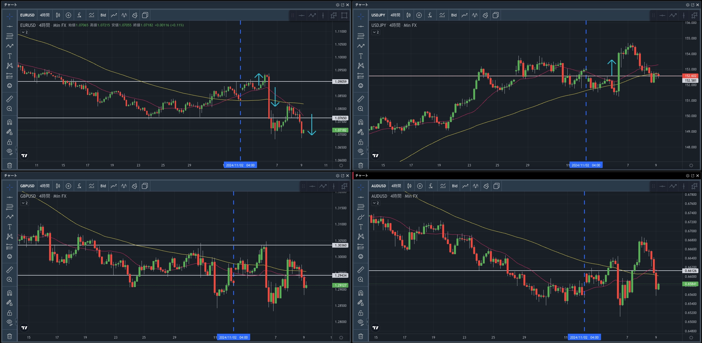
Task: Open candlestick chart type selector in EURUSD chart
Action: coord(58,15)
